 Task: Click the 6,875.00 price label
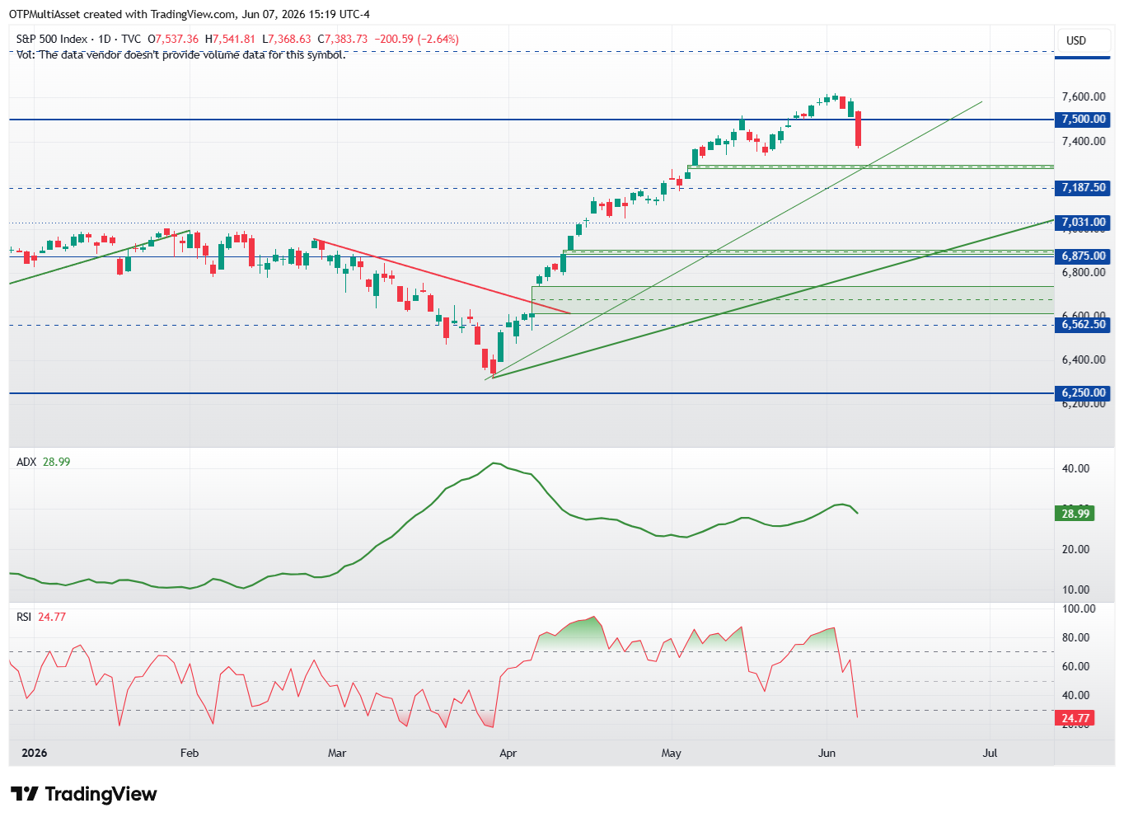point(1083,256)
